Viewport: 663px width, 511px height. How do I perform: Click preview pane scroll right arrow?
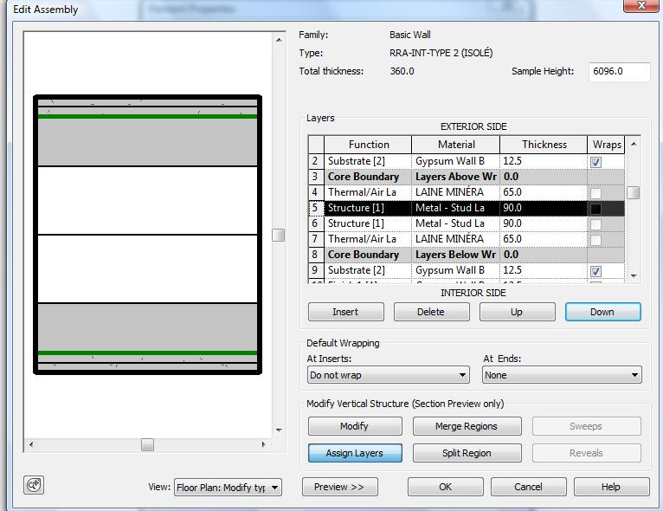(263, 444)
